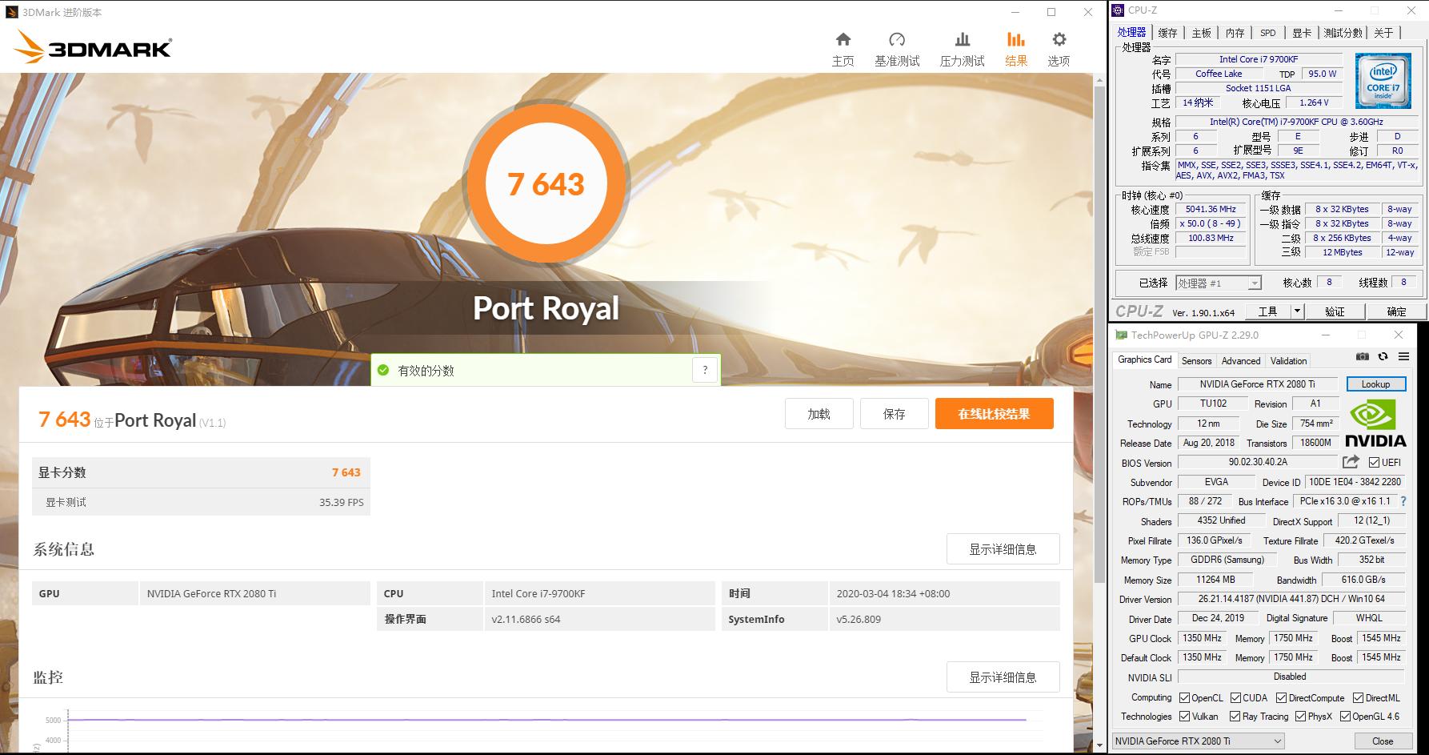Image resolution: width=1429 pixels, height=755 pixels.
Task: Switch to the 内存 tab in CPU-Z
Action: [1235, 33]
